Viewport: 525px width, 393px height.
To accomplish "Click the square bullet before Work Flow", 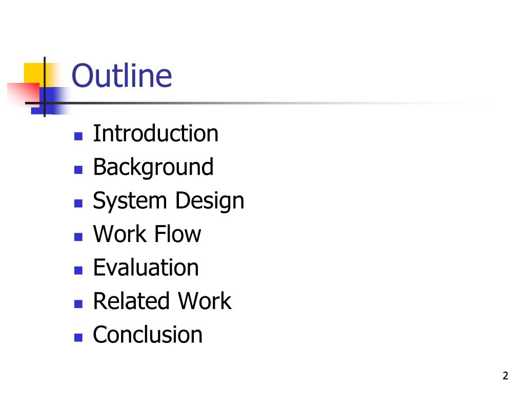I will point(78,237).
